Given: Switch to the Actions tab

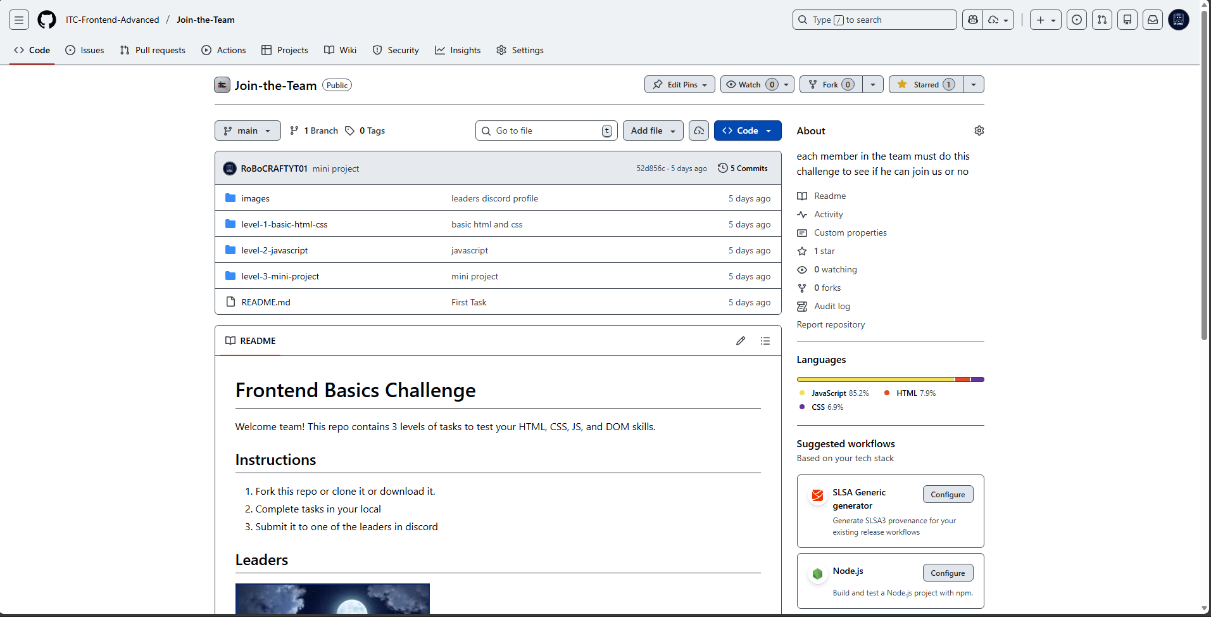Looking at the screenshot, I should pyautogui.click(x=223, y=50).
